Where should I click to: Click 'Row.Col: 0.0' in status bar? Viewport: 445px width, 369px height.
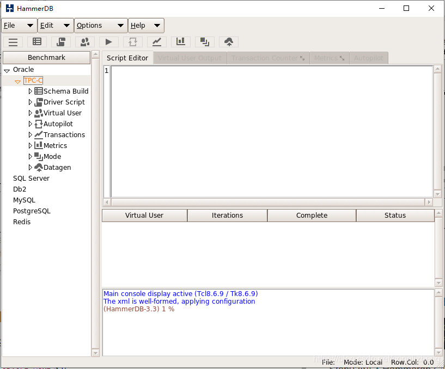click(x=412, y=362)
